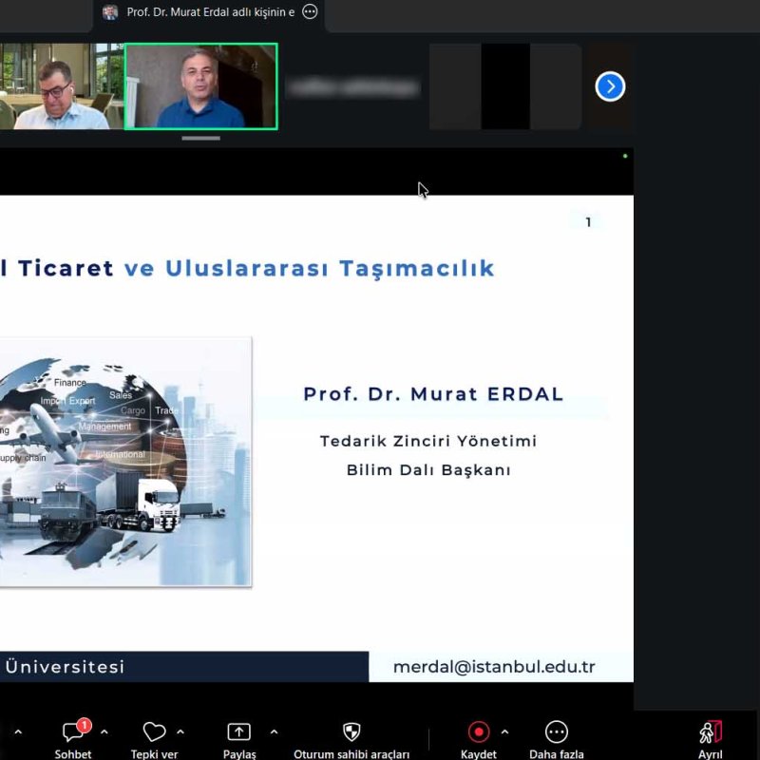Click the email "merdal@istanbul.edu.tr" on the slide
Image resolution: width=760 pixels, height=760 pixels.
click(494, 667)
